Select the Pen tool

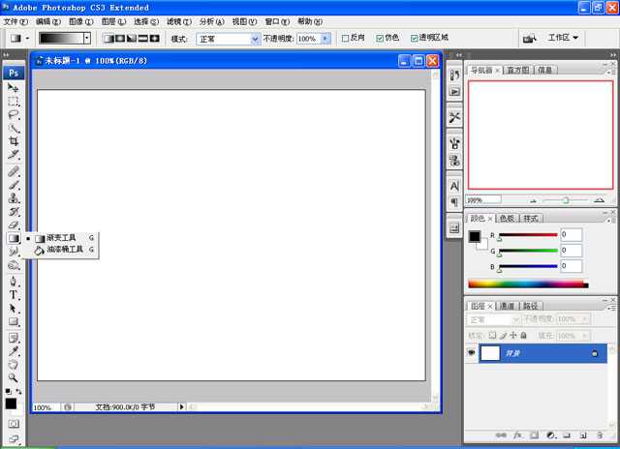click(x=13, y=282)
